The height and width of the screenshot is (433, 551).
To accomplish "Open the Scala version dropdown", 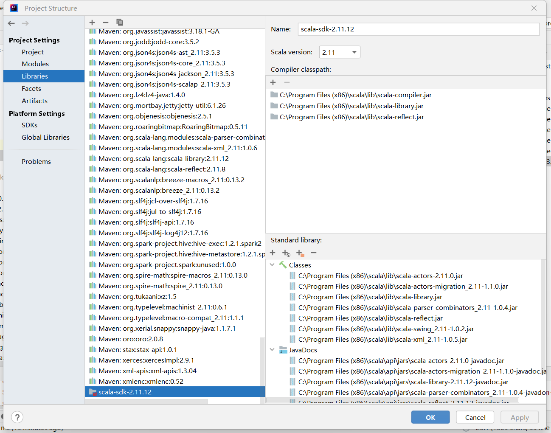I will pos(340,52).
